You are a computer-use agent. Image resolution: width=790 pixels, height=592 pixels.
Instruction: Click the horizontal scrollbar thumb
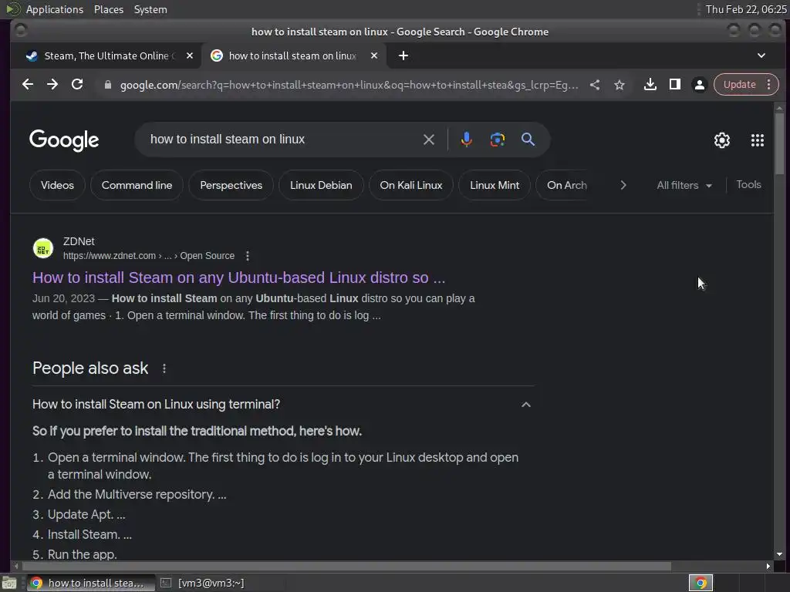point(347,567)
